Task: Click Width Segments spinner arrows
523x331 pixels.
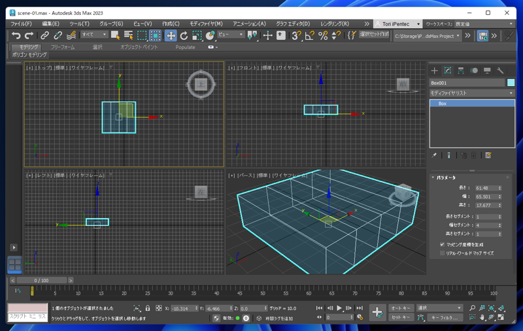Action: [499, 225]
